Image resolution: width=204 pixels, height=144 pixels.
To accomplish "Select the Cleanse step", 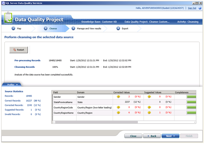I will click(x=53, y=29).
